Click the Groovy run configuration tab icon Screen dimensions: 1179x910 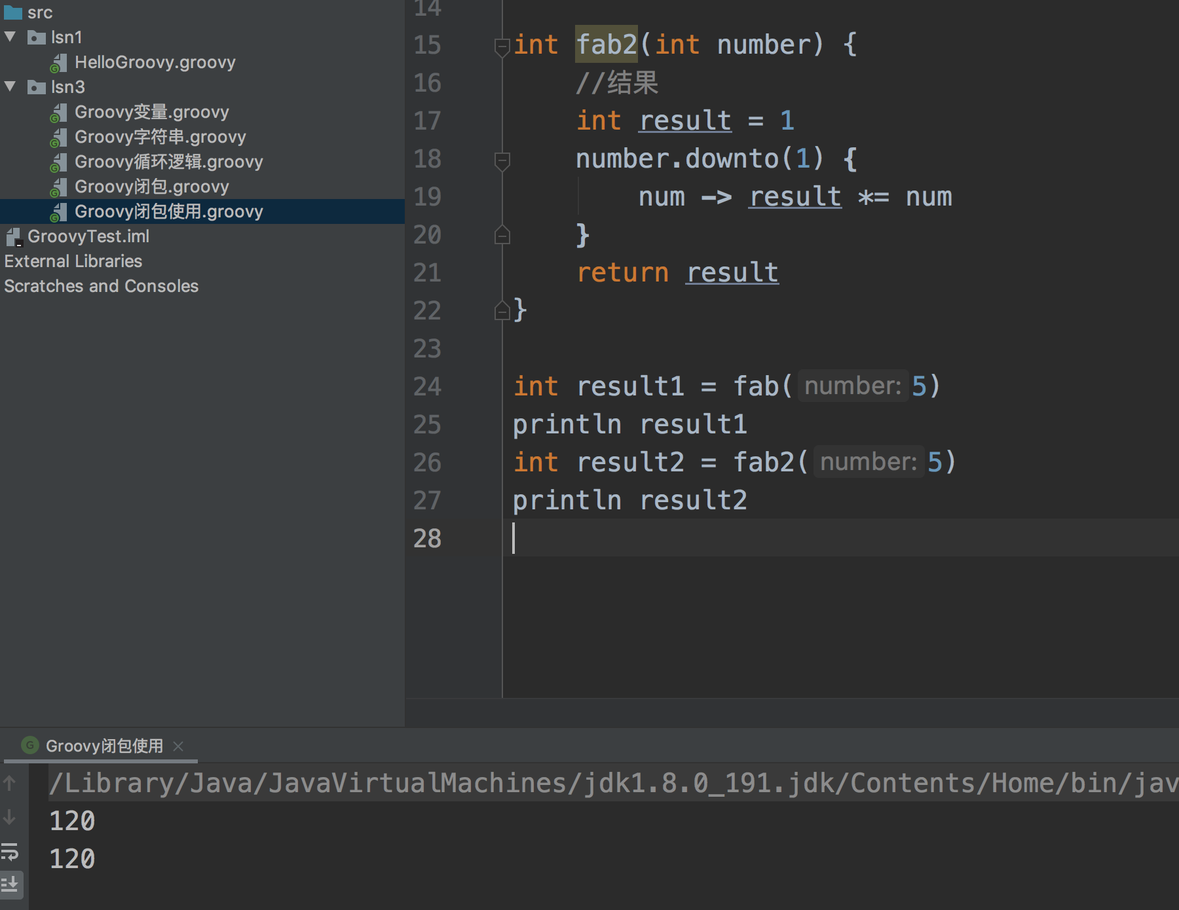30,745
